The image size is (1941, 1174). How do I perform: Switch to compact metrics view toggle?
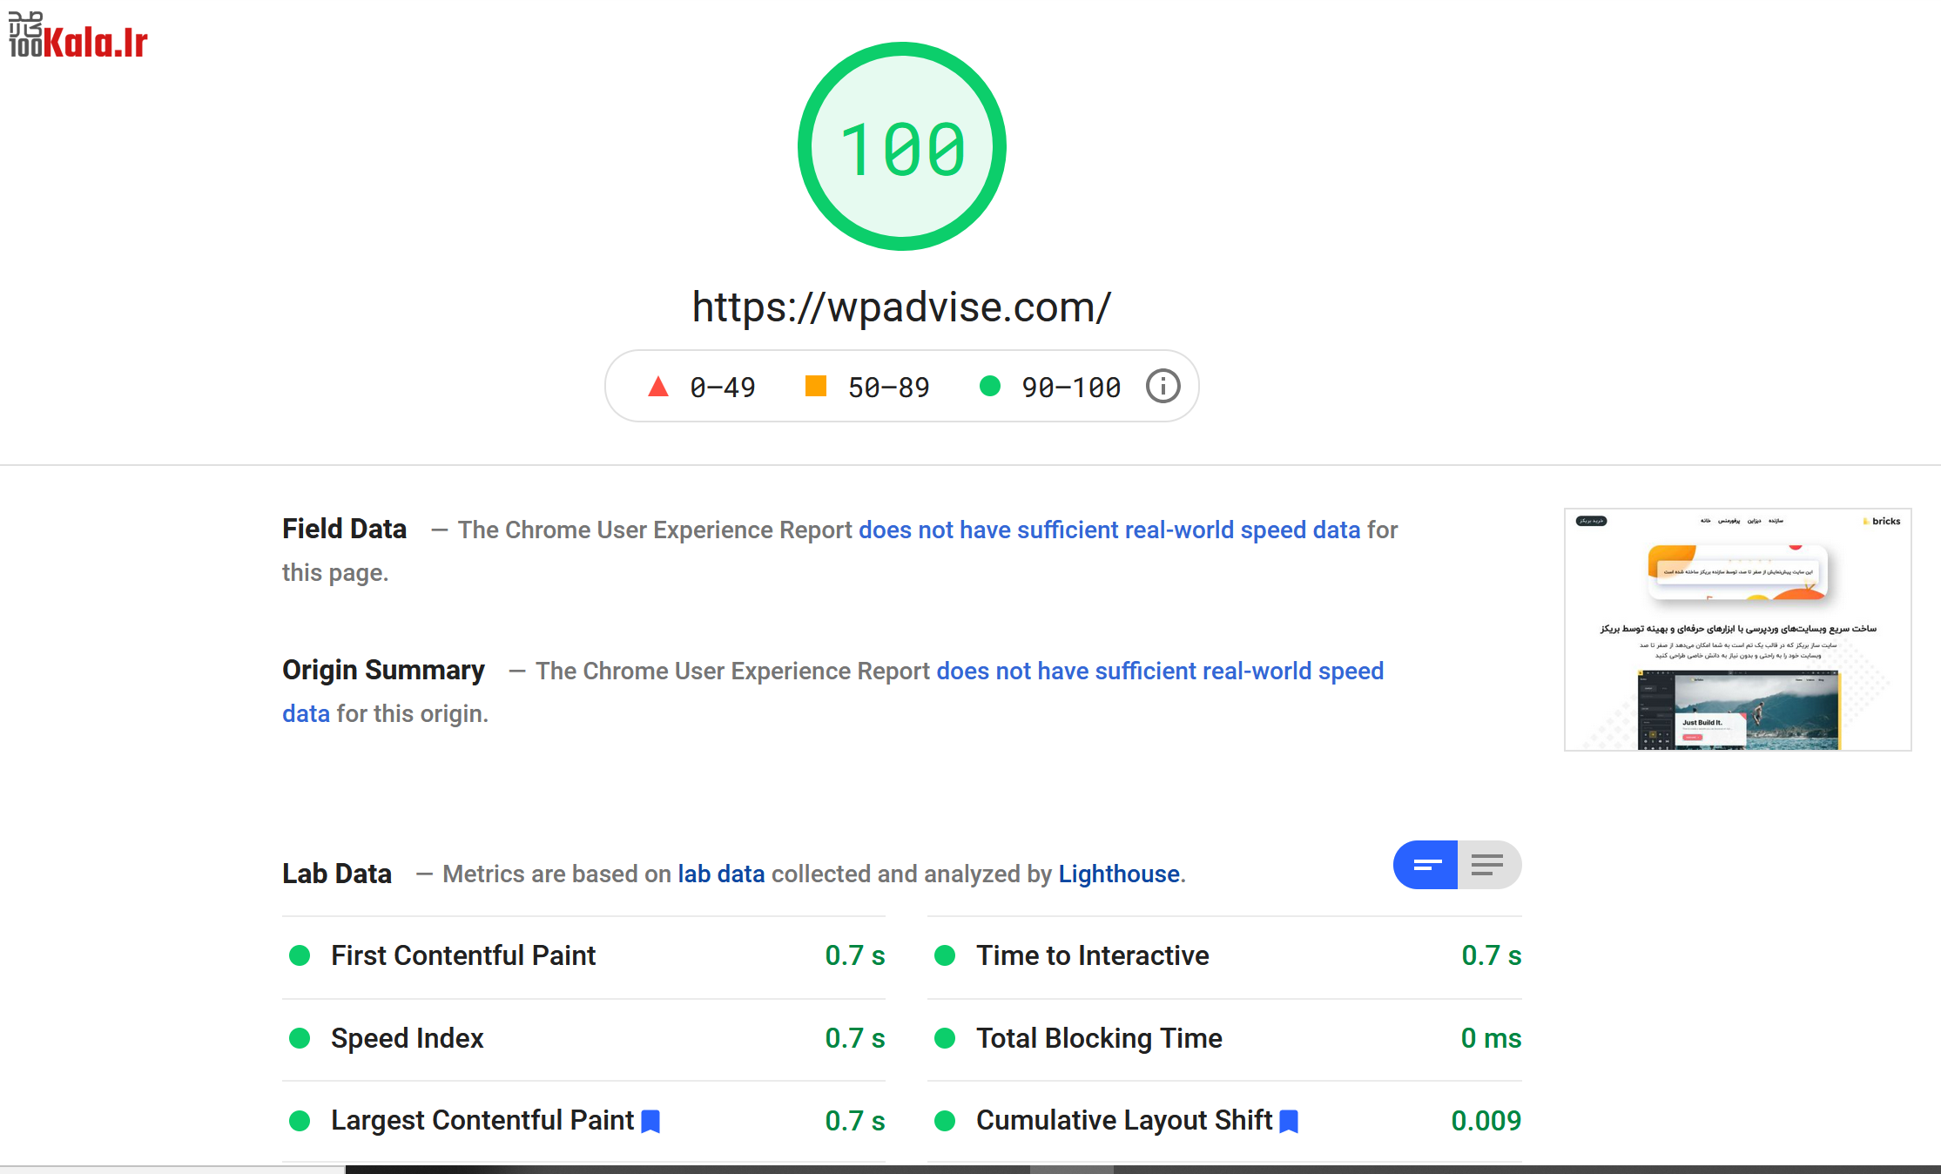tap(1425, 865)
